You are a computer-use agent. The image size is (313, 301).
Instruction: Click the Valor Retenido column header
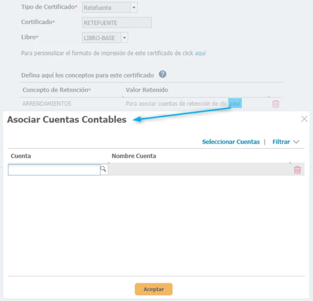click(x=147, y=90)
